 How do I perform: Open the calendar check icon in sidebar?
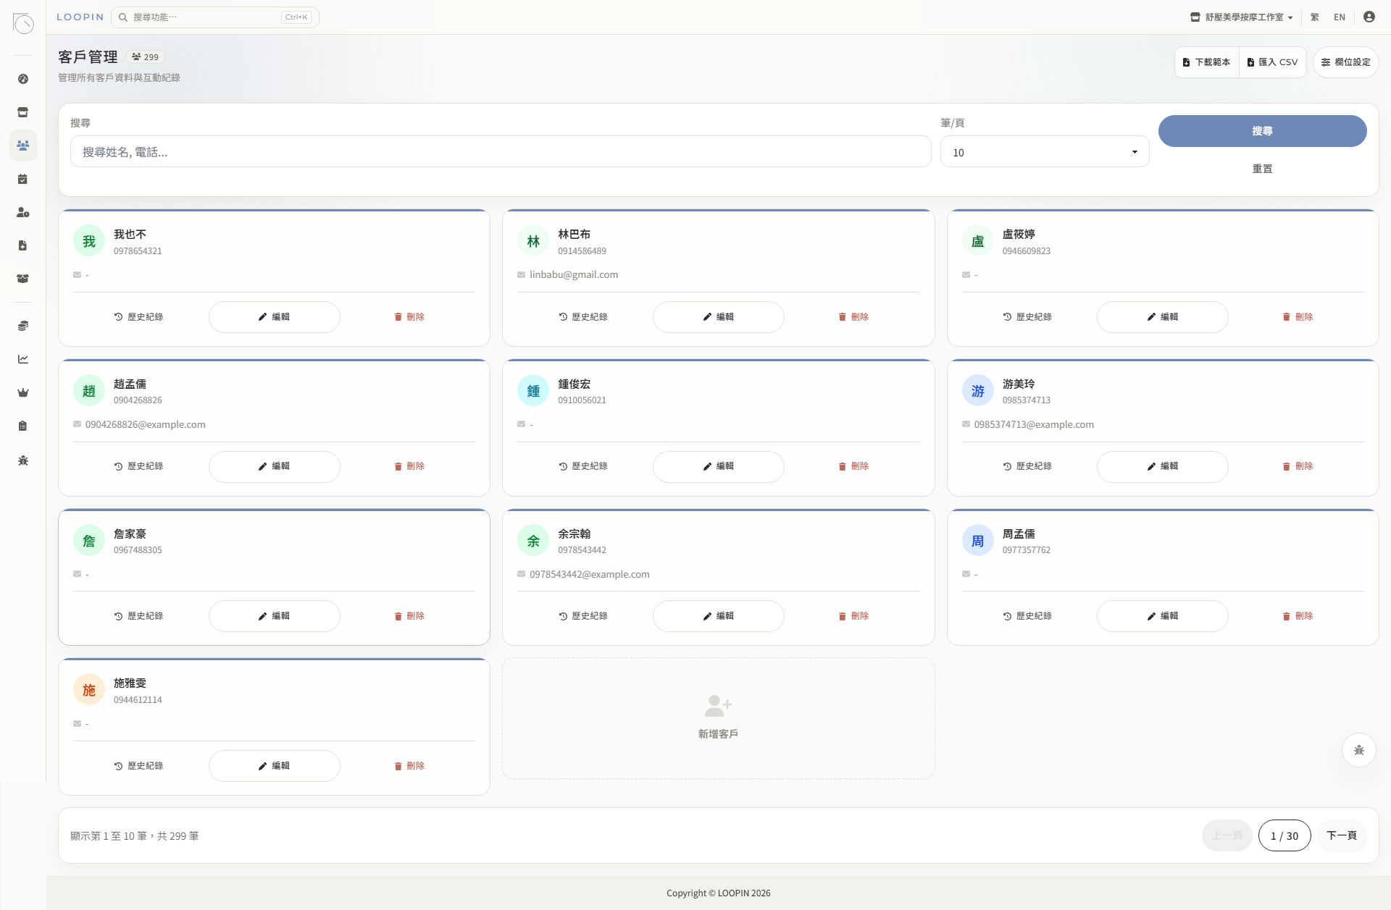pos(23,179)
